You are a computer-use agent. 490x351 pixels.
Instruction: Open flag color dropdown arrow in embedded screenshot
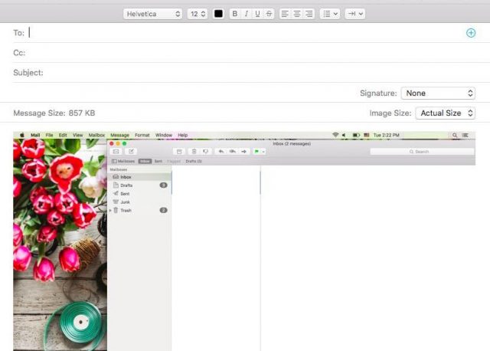point(263,152)
